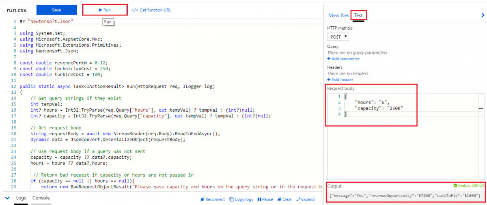
Task: Click the turbineCost = 100 line
Action: pos(61,75)
